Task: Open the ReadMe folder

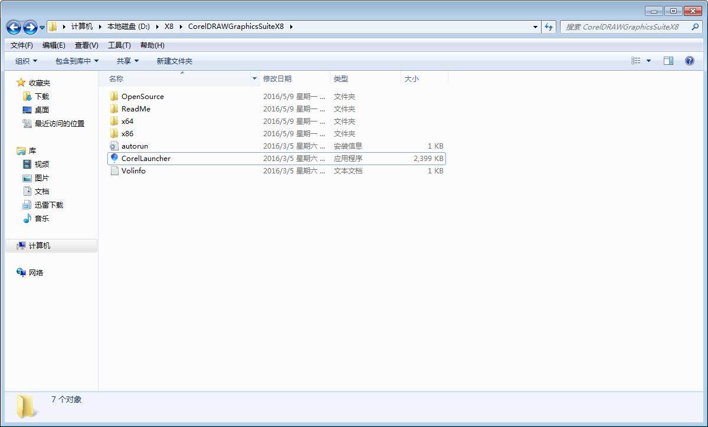Action: pos(136,109)
